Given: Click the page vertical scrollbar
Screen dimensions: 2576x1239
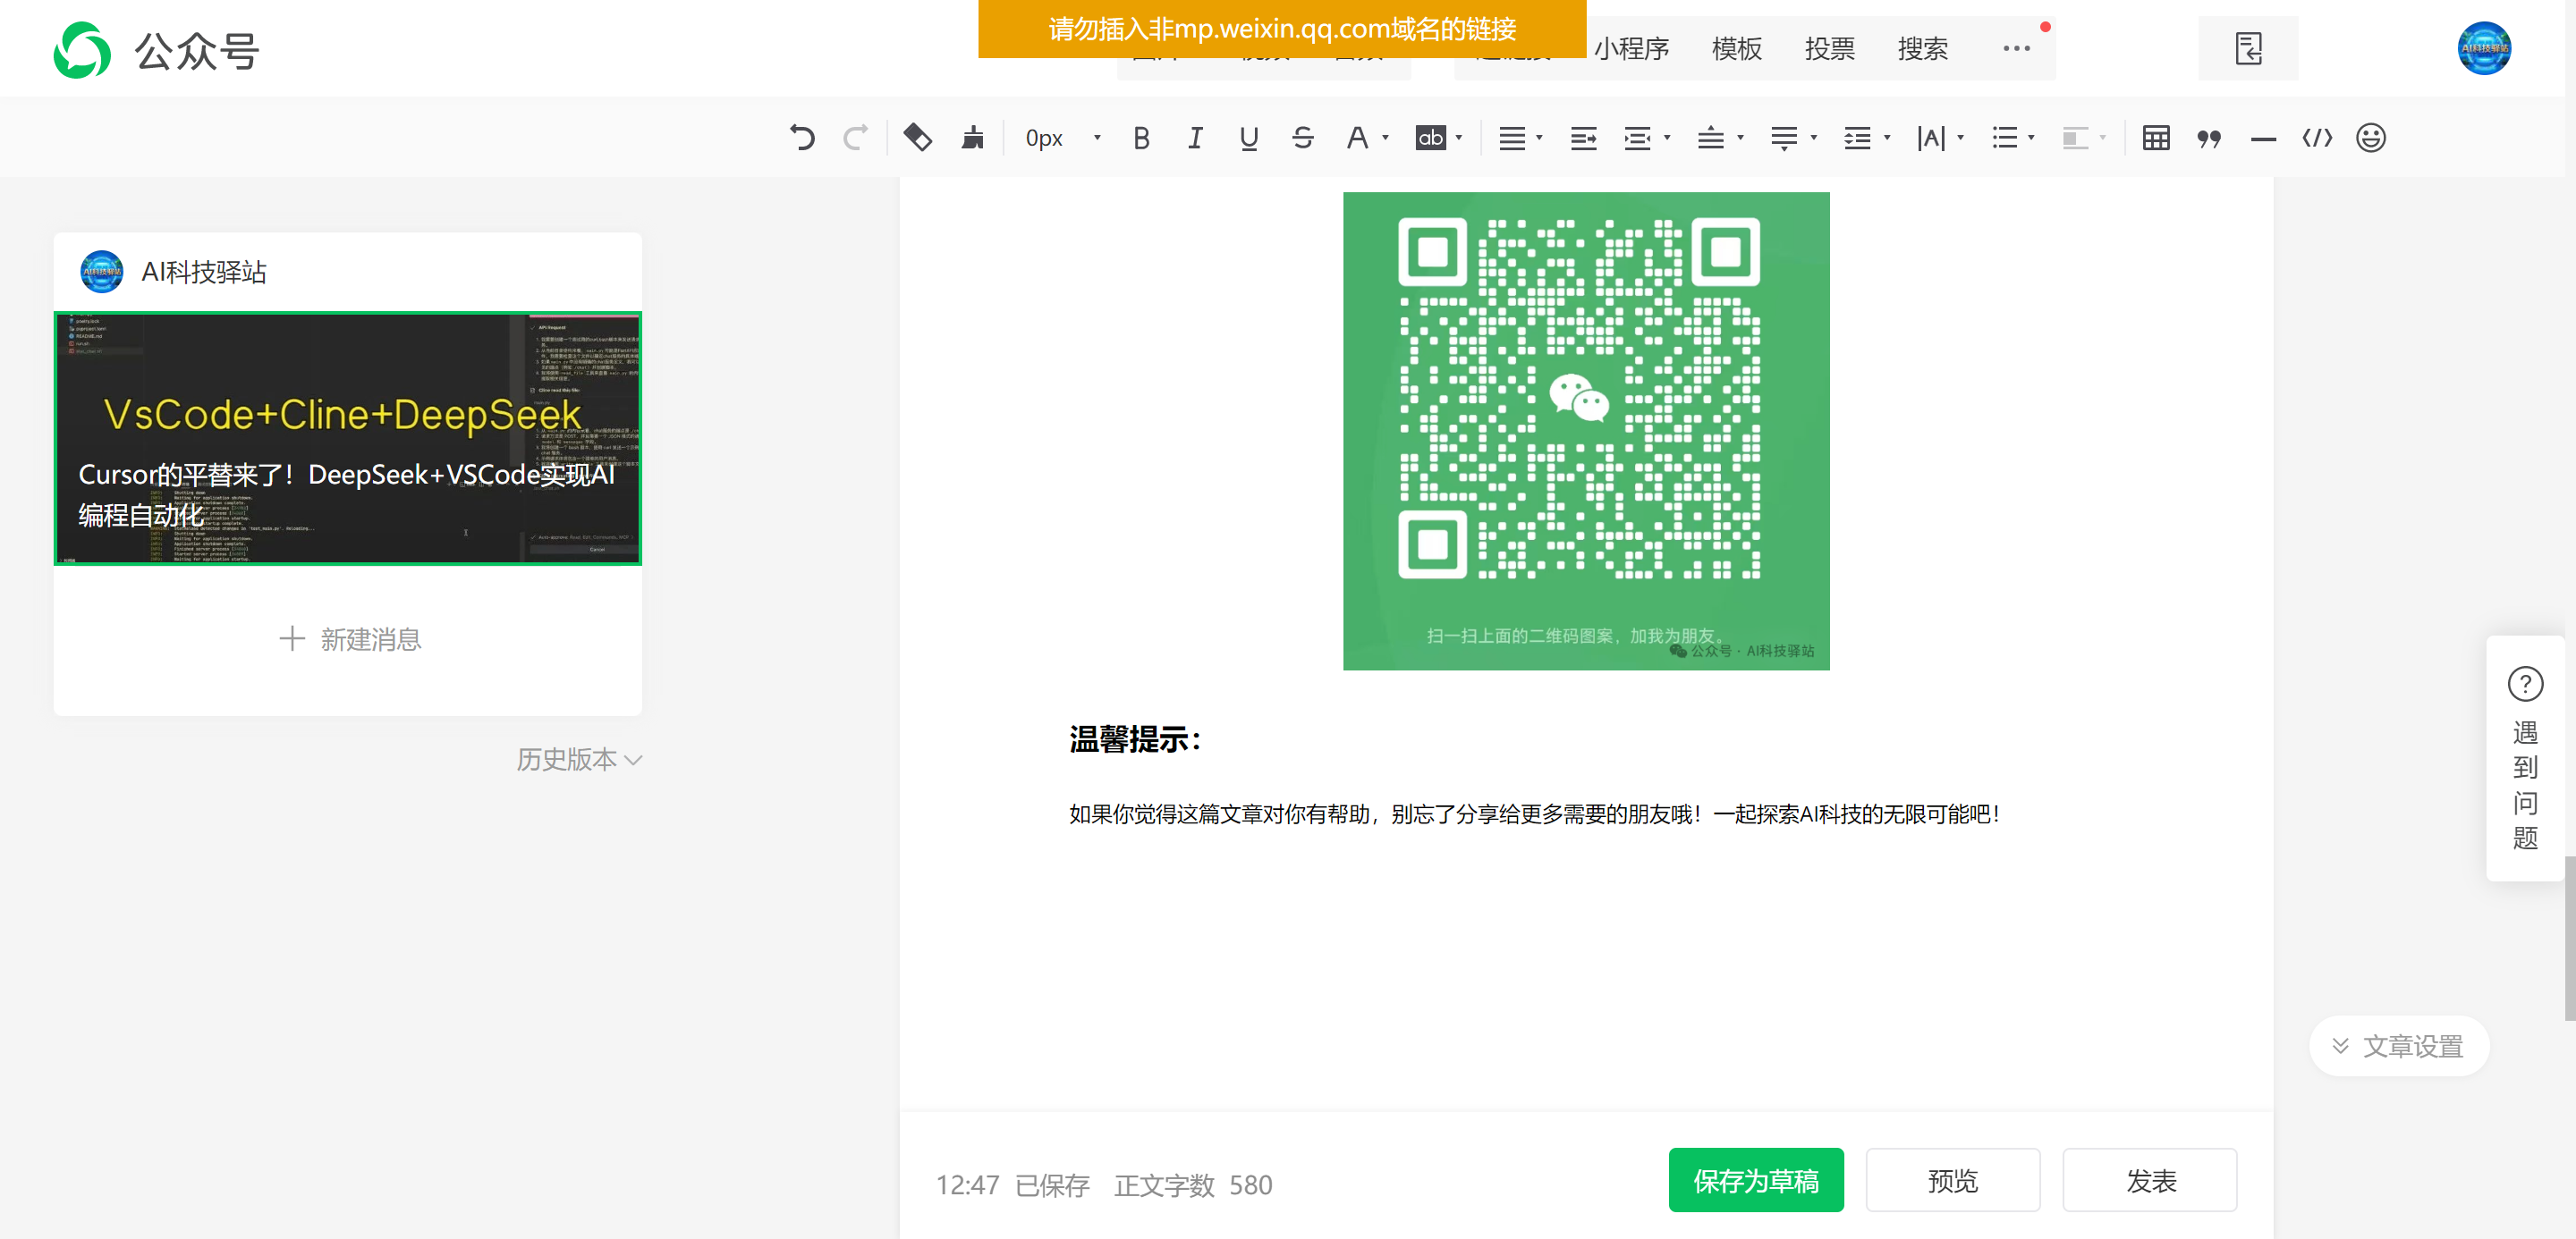Looking at the screenshot, I should point(2569,937).
